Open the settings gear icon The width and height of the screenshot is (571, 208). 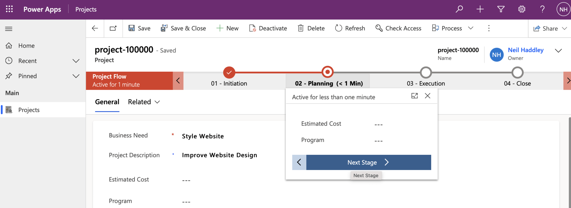pyautogui.click(x=522, y=9)
